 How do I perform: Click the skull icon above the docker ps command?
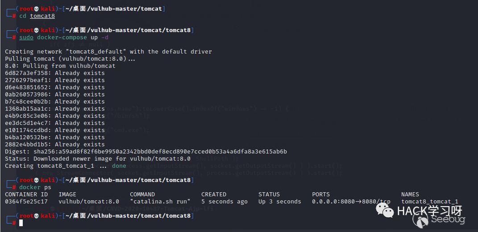37,180
